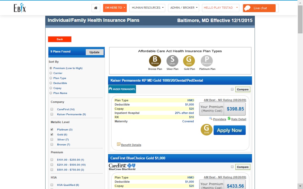Screen dimensions: 303x189
Task: Open the ADMIN / BROKER dropdown menu
Action: pyautogui.click(x=184, y=8)
